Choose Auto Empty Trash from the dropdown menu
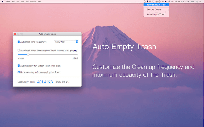 157,14
